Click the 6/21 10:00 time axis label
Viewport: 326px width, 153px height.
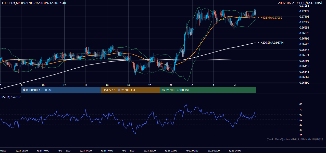point(43,150)
